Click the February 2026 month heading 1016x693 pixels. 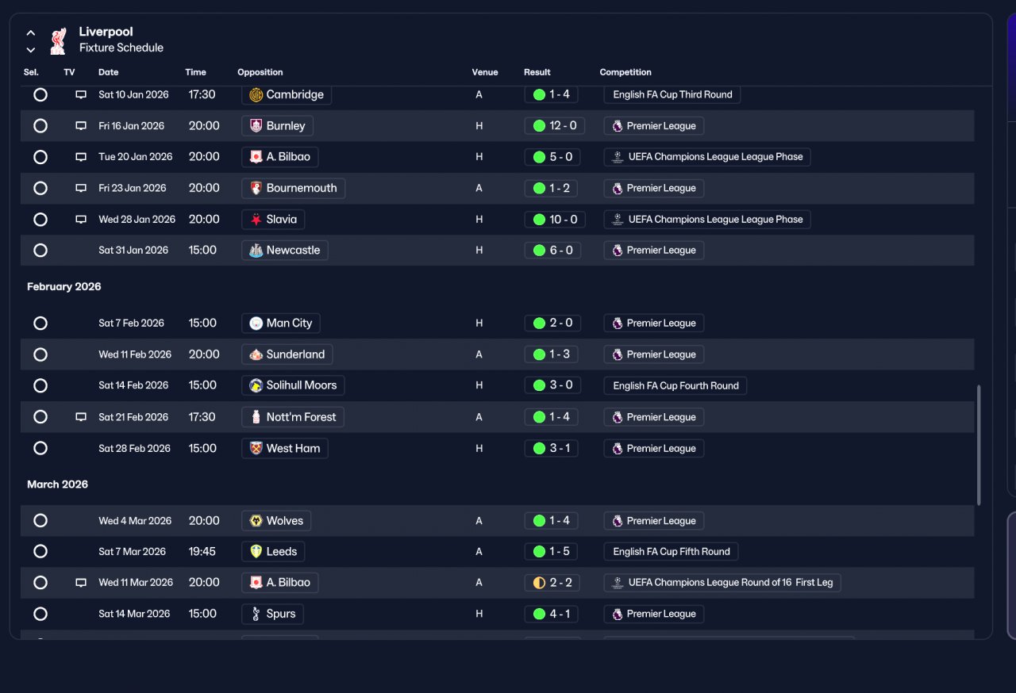(64, 287)
